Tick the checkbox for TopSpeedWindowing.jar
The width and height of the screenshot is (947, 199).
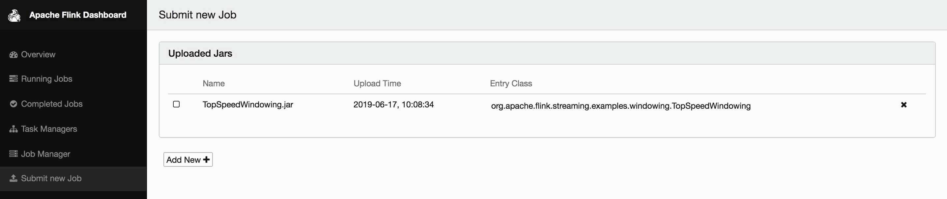pos(177,104)
